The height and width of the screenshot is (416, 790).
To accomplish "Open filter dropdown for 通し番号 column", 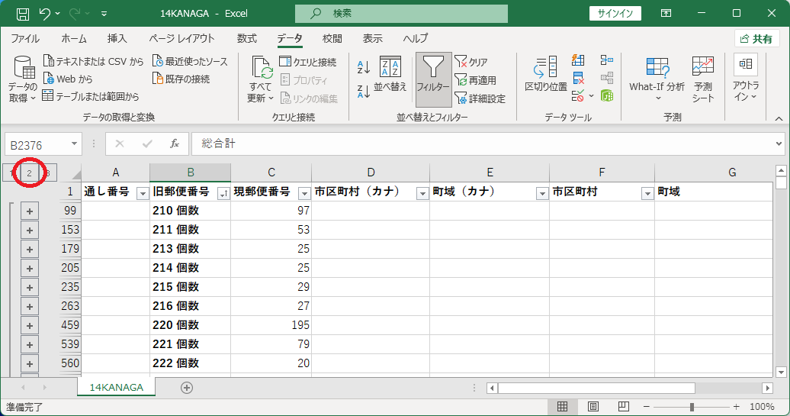I will [143, 193].
